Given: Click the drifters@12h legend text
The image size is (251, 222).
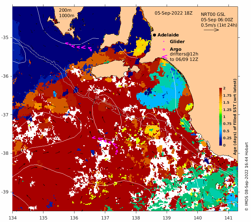Looking at the screenshot, I should click(x=184, y=54).
